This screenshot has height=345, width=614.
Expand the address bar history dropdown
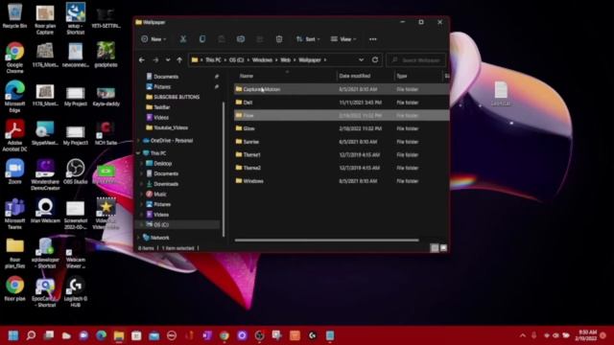361,59
